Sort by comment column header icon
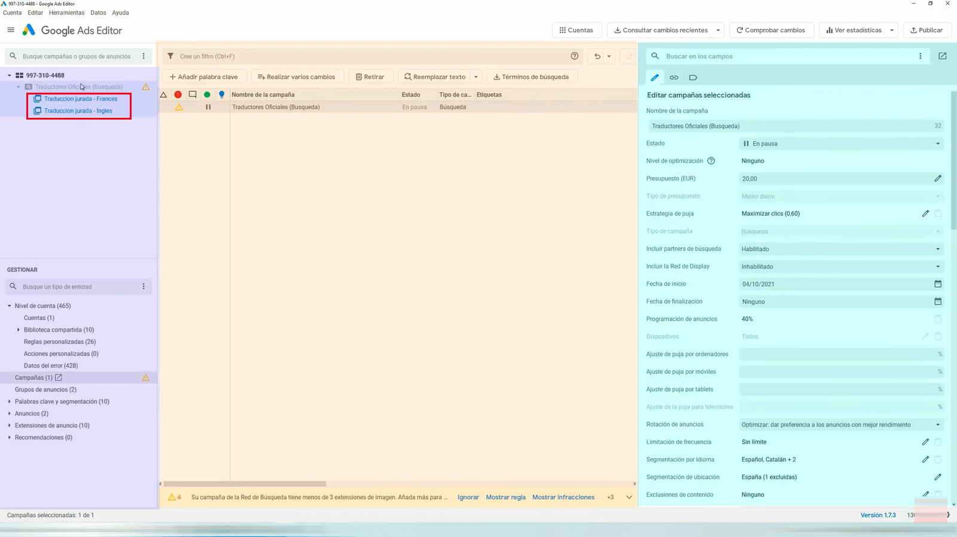957x537 pixels. (193, 94)
